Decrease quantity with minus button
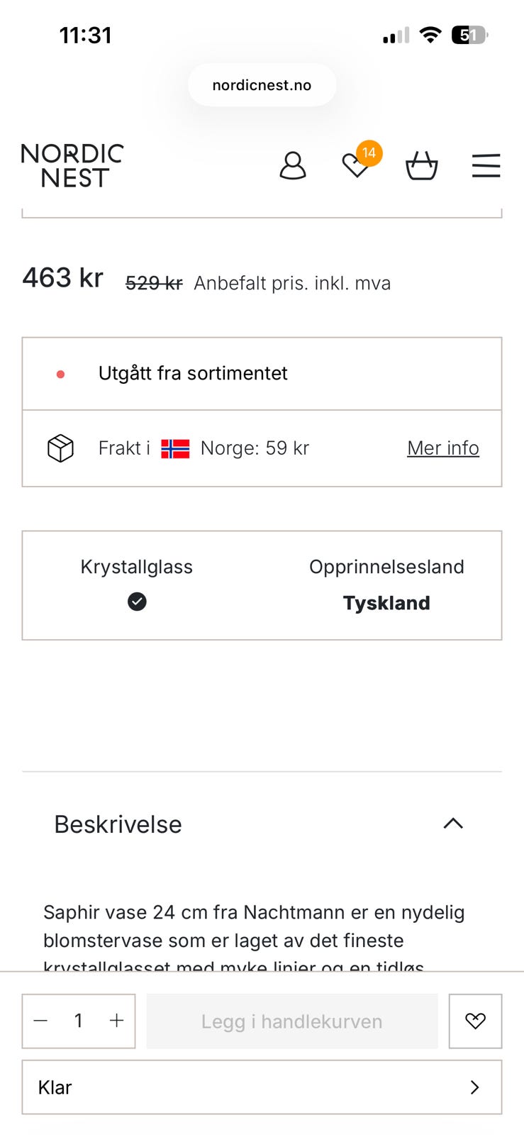The width and height of the screenshot is (524, 1135). (41, 1021)
